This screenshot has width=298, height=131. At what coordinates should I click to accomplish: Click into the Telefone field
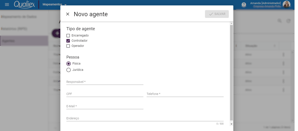(x=185, y=94)
